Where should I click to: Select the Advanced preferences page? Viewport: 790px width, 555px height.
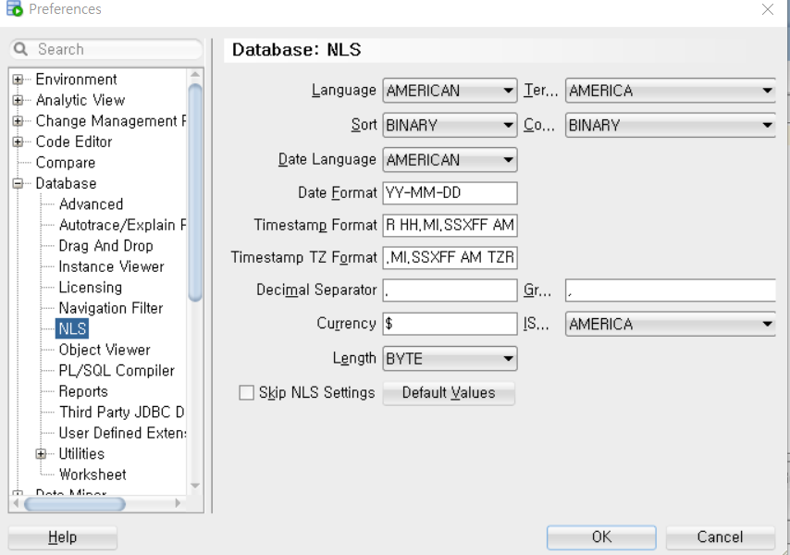[90, 203]
